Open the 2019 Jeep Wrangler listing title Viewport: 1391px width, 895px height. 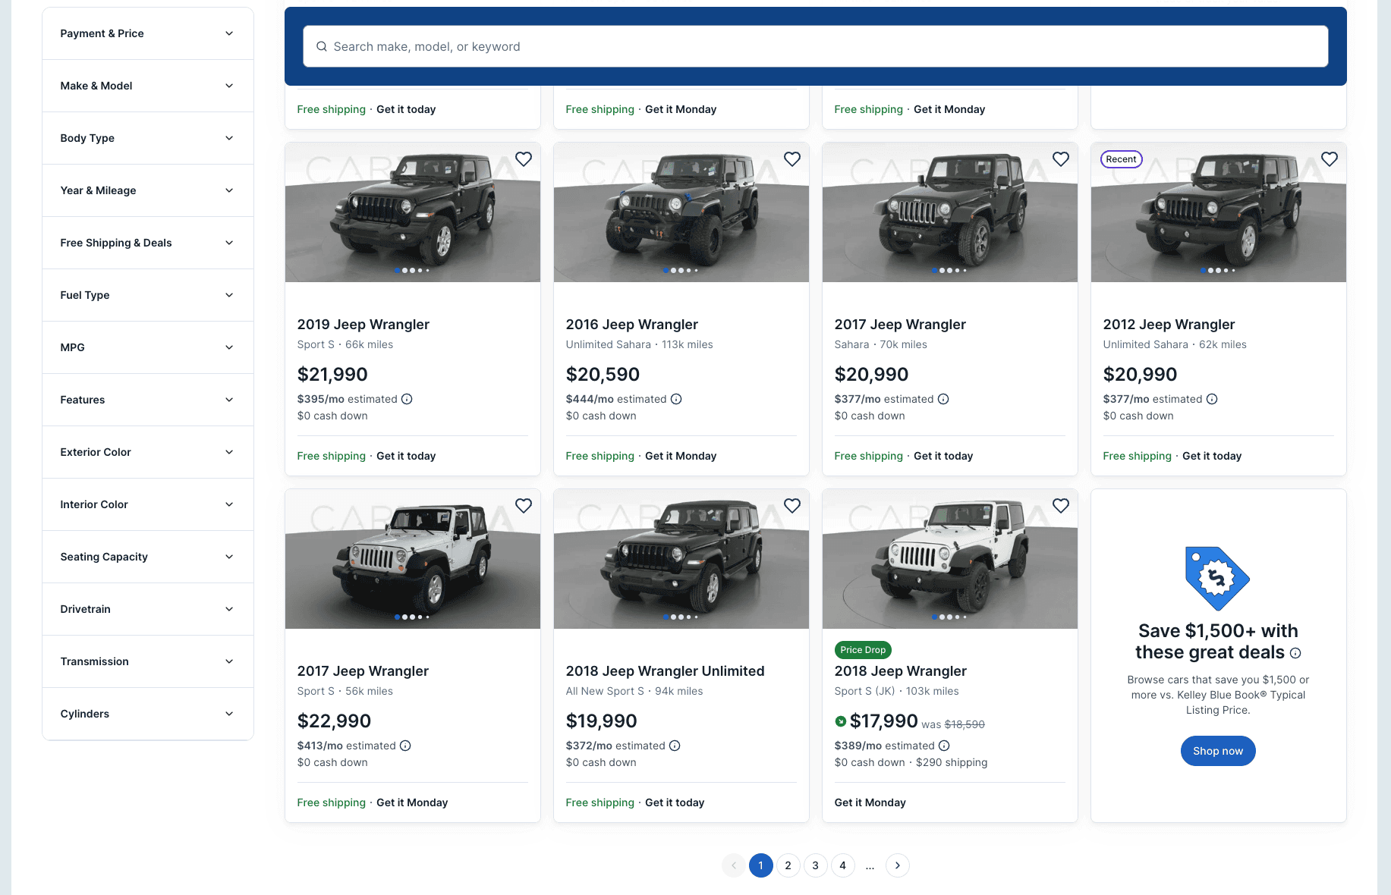[x=363, y=325]
